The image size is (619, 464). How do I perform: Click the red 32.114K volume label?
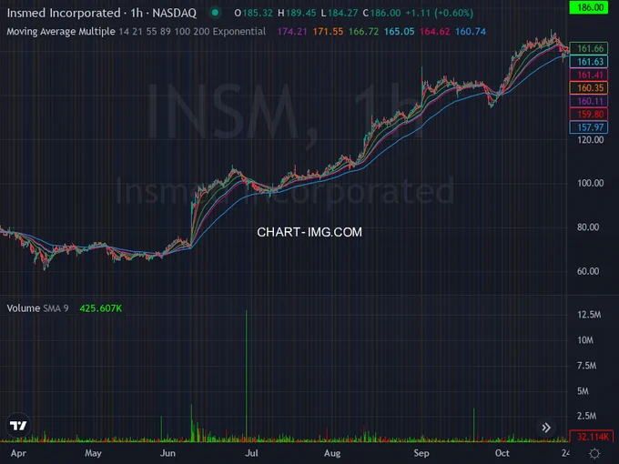(591, 437)
